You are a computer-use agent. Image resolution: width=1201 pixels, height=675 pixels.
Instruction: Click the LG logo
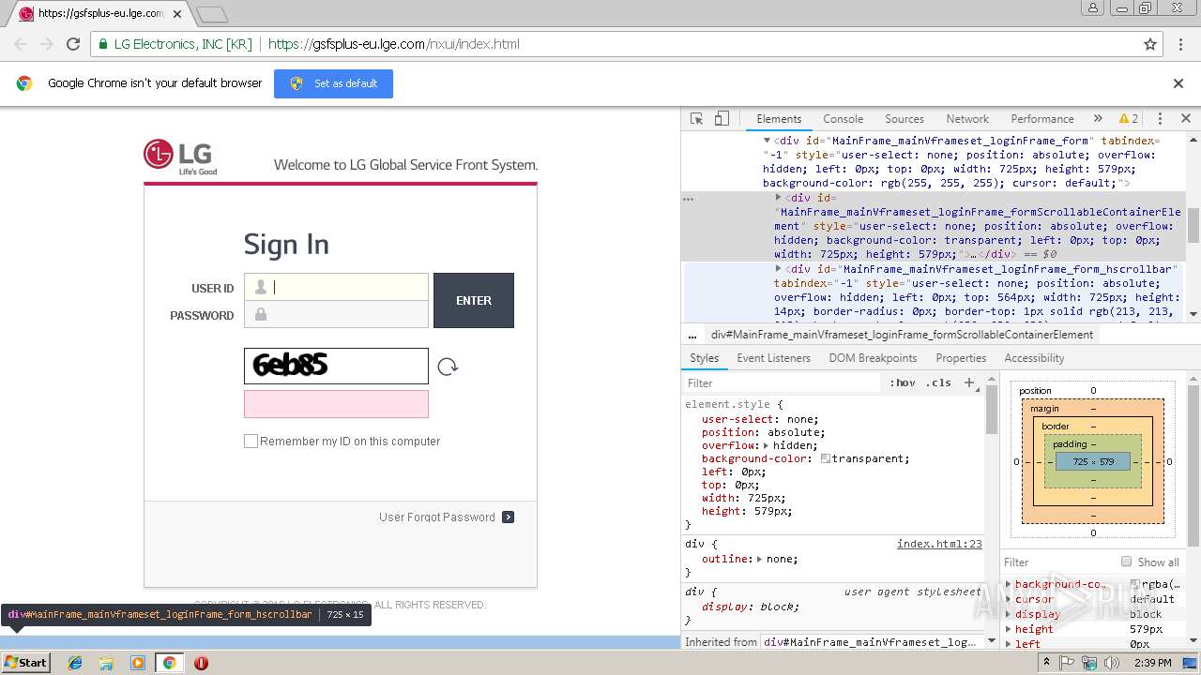(180, 157)
